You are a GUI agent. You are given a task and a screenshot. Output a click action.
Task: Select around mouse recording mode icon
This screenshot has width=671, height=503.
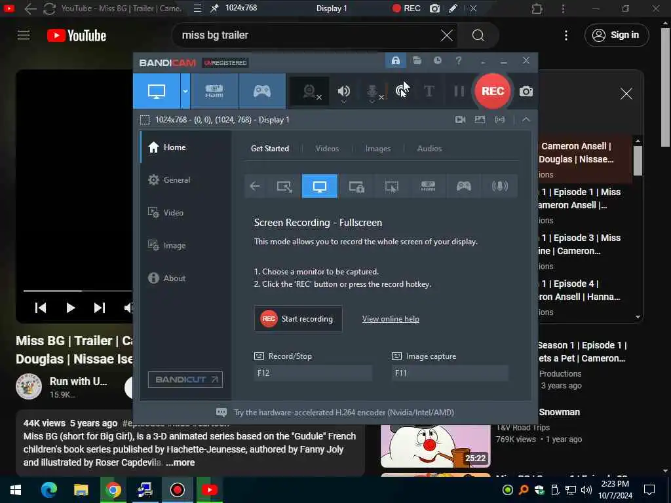point(392,186)
